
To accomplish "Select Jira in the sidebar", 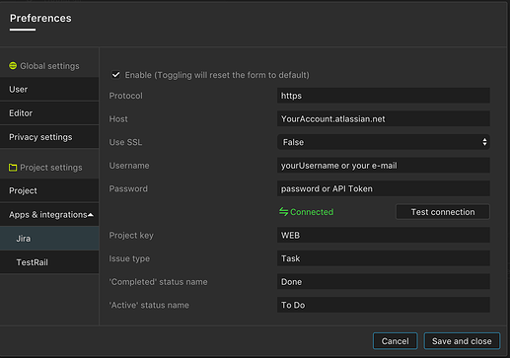I will 49,239.
